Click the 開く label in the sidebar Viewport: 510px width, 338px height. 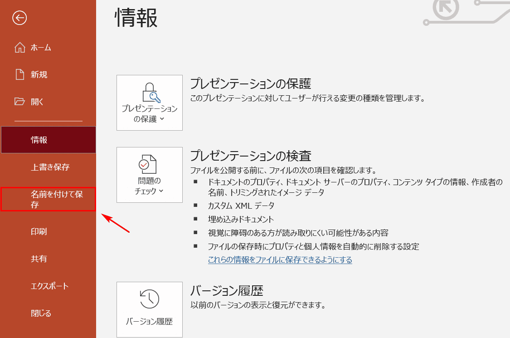click(x=37, y=102)
